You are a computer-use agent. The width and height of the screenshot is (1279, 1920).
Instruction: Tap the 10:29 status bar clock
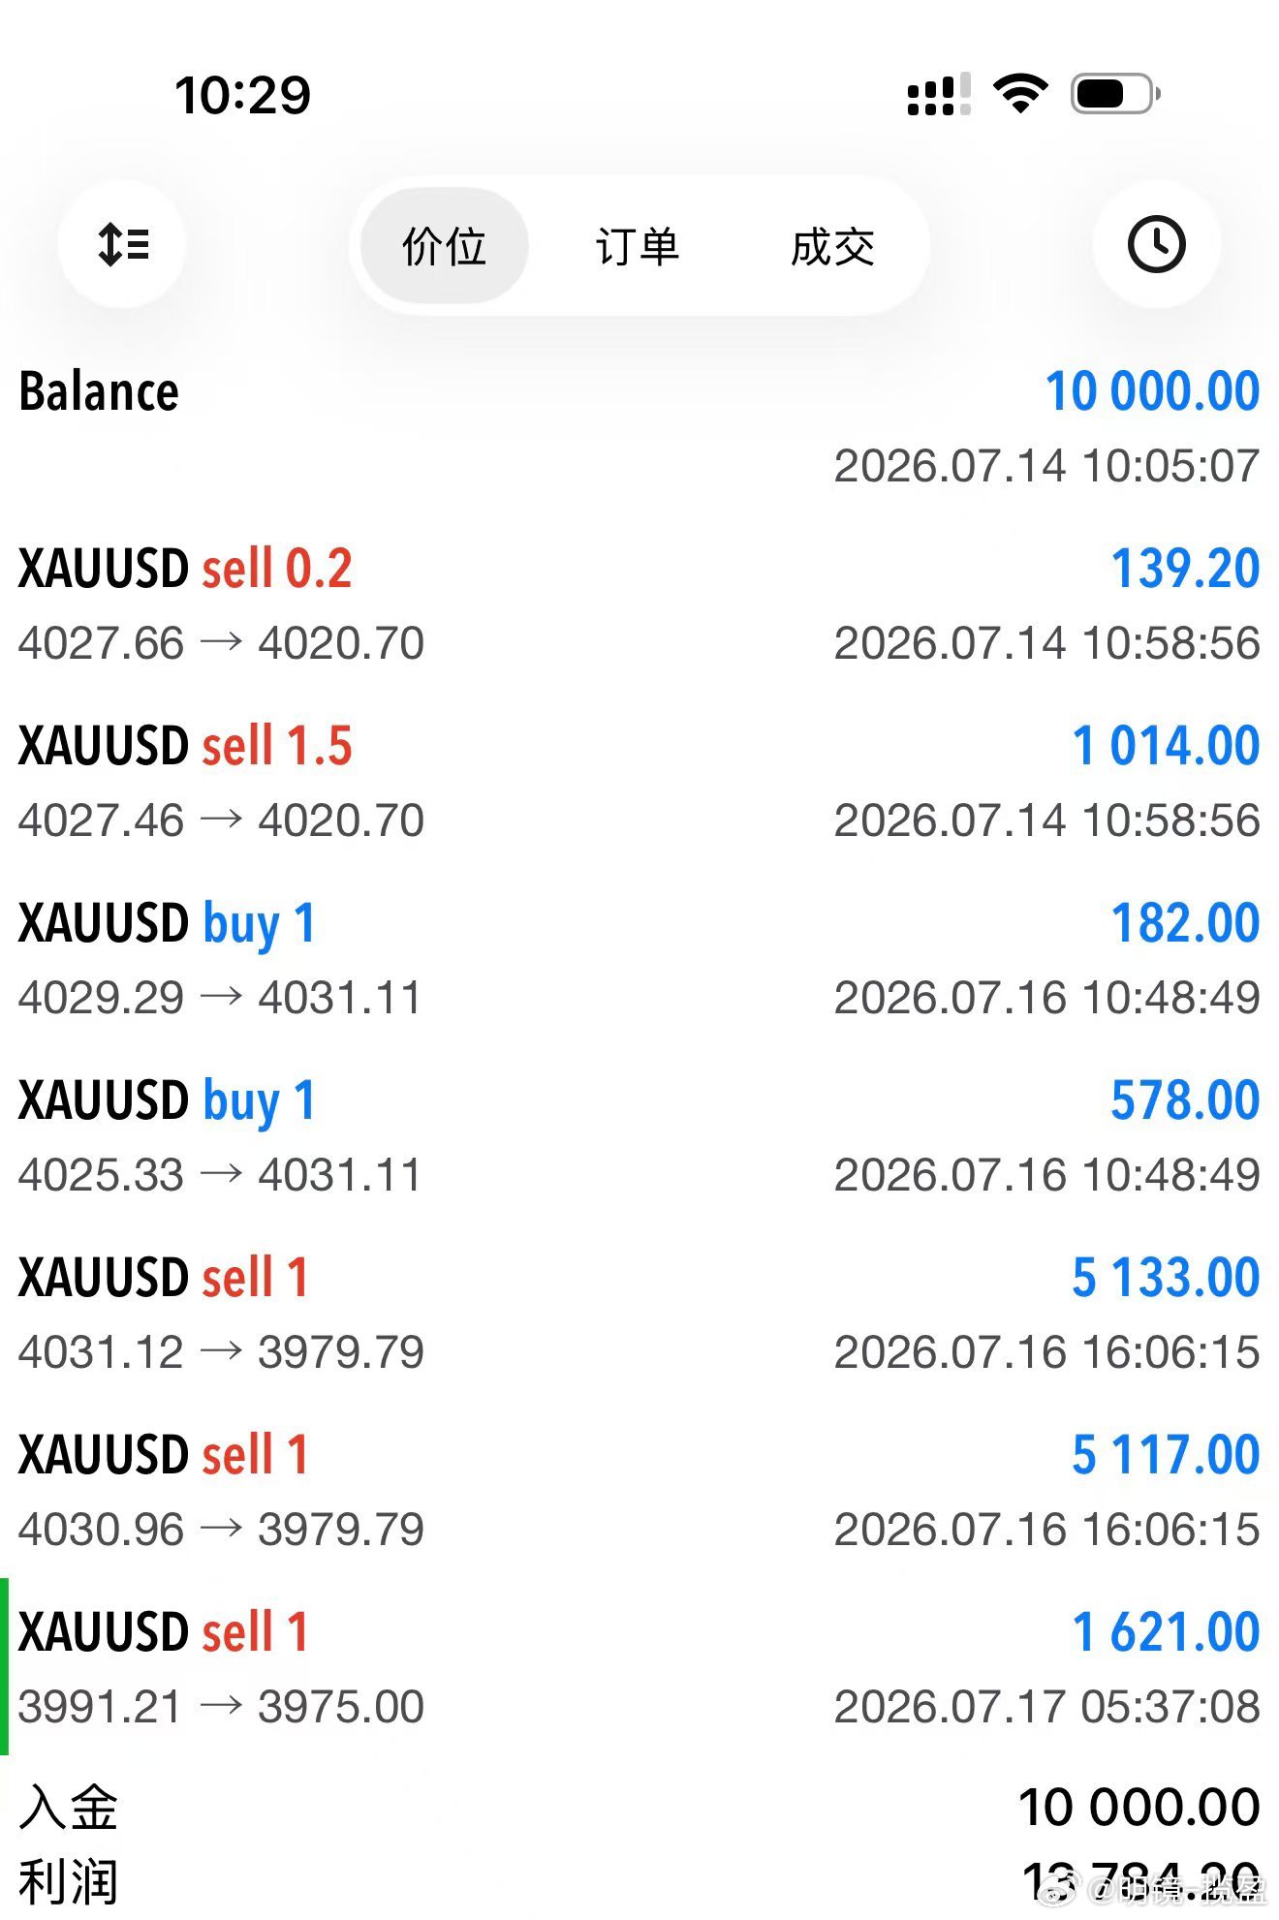[x=242, y=95]
